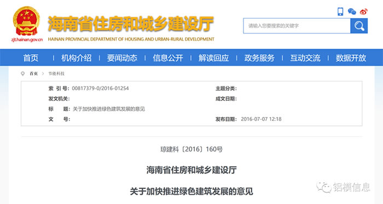383x204 pixels.
Task: Click the English department name subtitle
Action: [131, 39]
